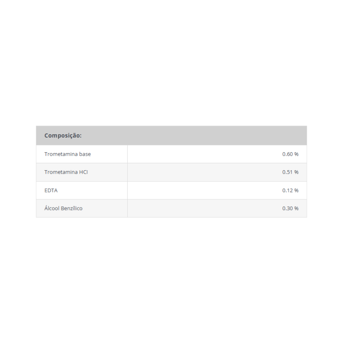The height and width of the screenshot is (343, 343).
Task: Click the "HCl" text in the second row
Action: point(83,172)
